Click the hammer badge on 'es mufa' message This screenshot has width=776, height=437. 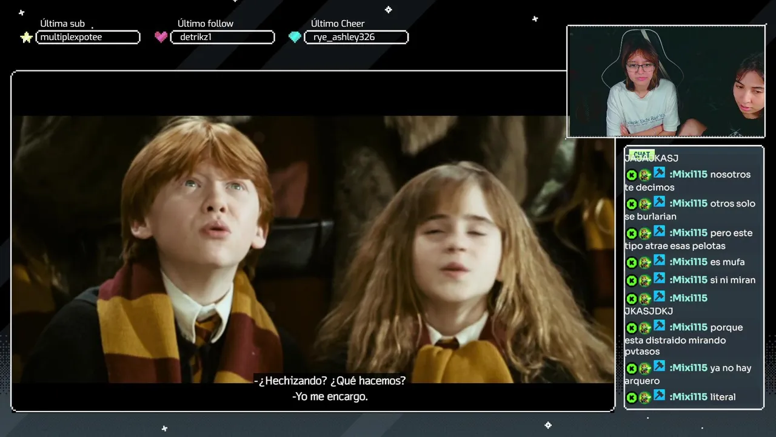[660, 260]
